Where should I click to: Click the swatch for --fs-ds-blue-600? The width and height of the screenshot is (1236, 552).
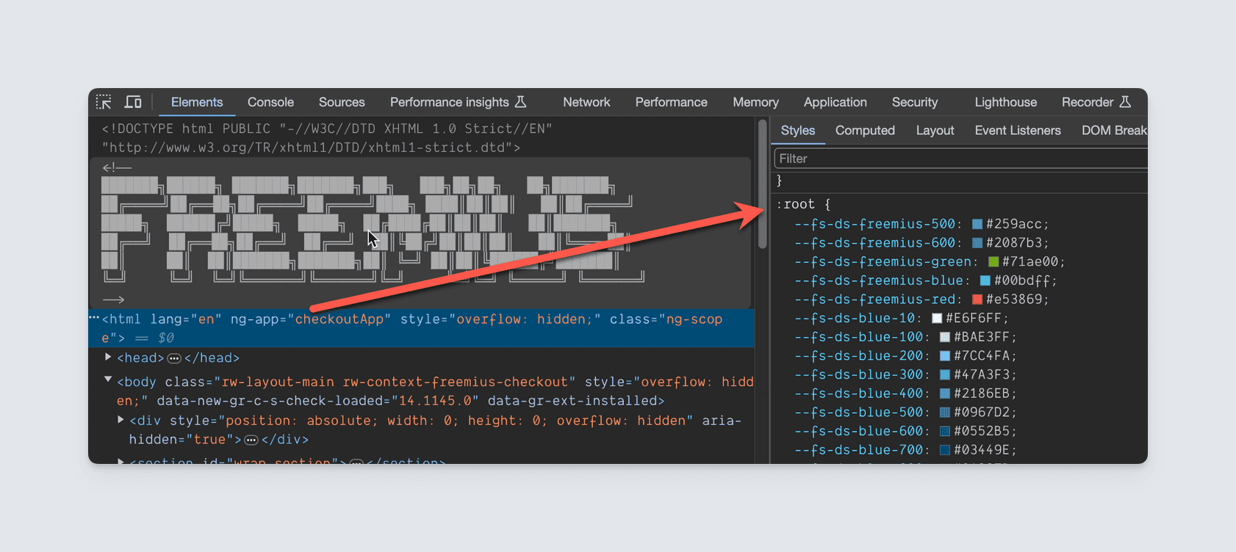(x=945, y=431)
